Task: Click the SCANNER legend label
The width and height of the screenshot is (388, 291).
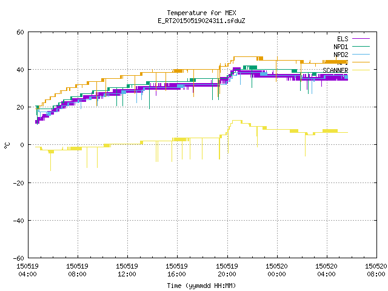Action: pos(335,70)
